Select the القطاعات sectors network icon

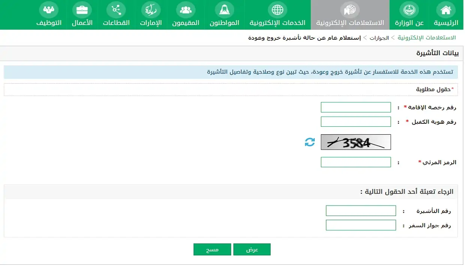point(116,10)
